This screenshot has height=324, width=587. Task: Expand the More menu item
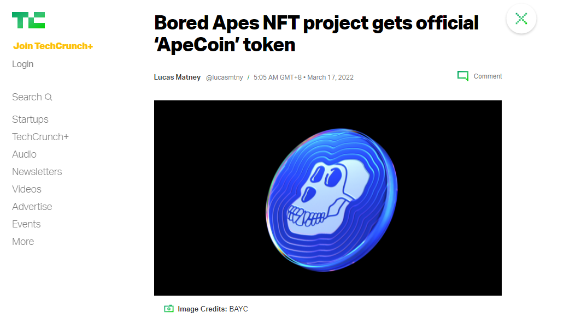coord(23,242)
